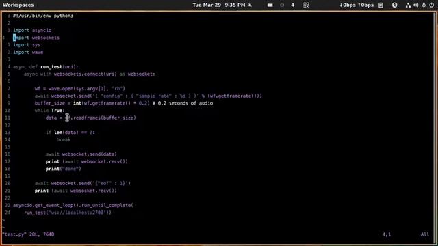Click the cursor position '4,1' in status line
Viewport: 438px width, 246px height.
[386, 234]
